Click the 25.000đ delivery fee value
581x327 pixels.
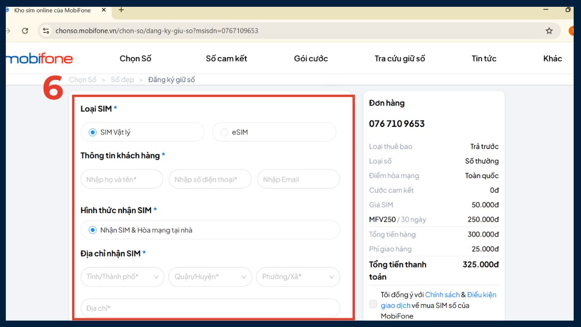pyautogui.click(x=485, y=249)
